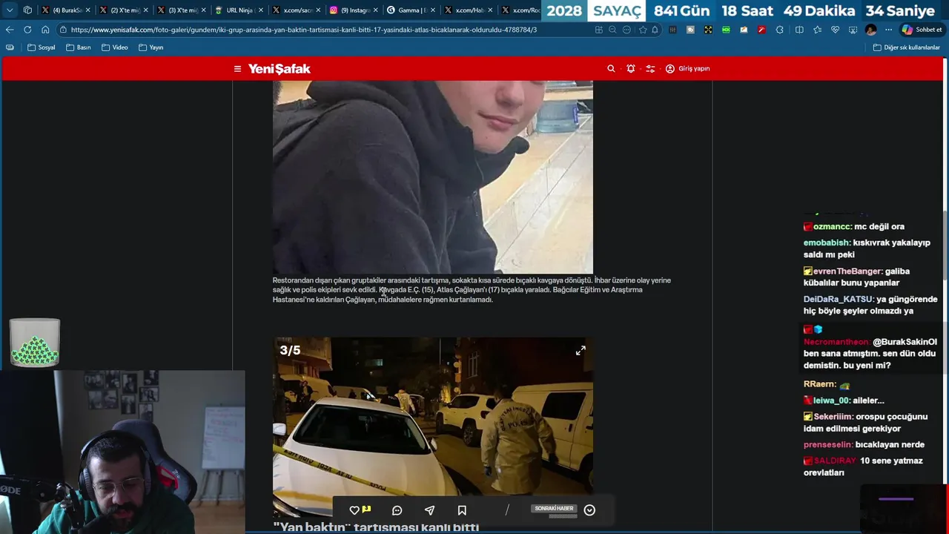Click chat username ozmancc

(x=832, y=226)
